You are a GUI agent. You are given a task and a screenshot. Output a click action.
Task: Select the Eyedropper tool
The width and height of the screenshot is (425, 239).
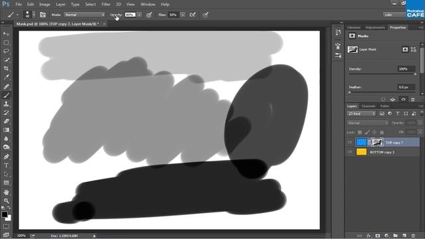pos(6,77)
